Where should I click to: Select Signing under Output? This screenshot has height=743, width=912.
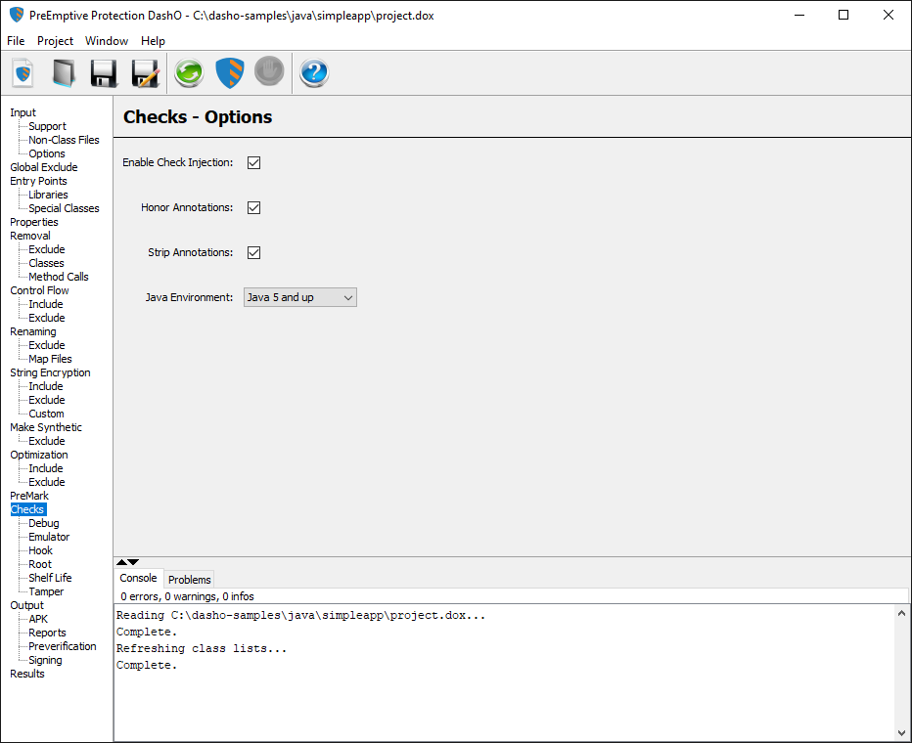[45, 660]
